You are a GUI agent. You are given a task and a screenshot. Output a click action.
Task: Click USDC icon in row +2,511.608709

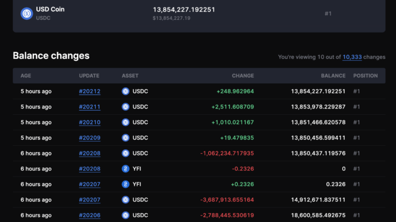click(126, 107)
